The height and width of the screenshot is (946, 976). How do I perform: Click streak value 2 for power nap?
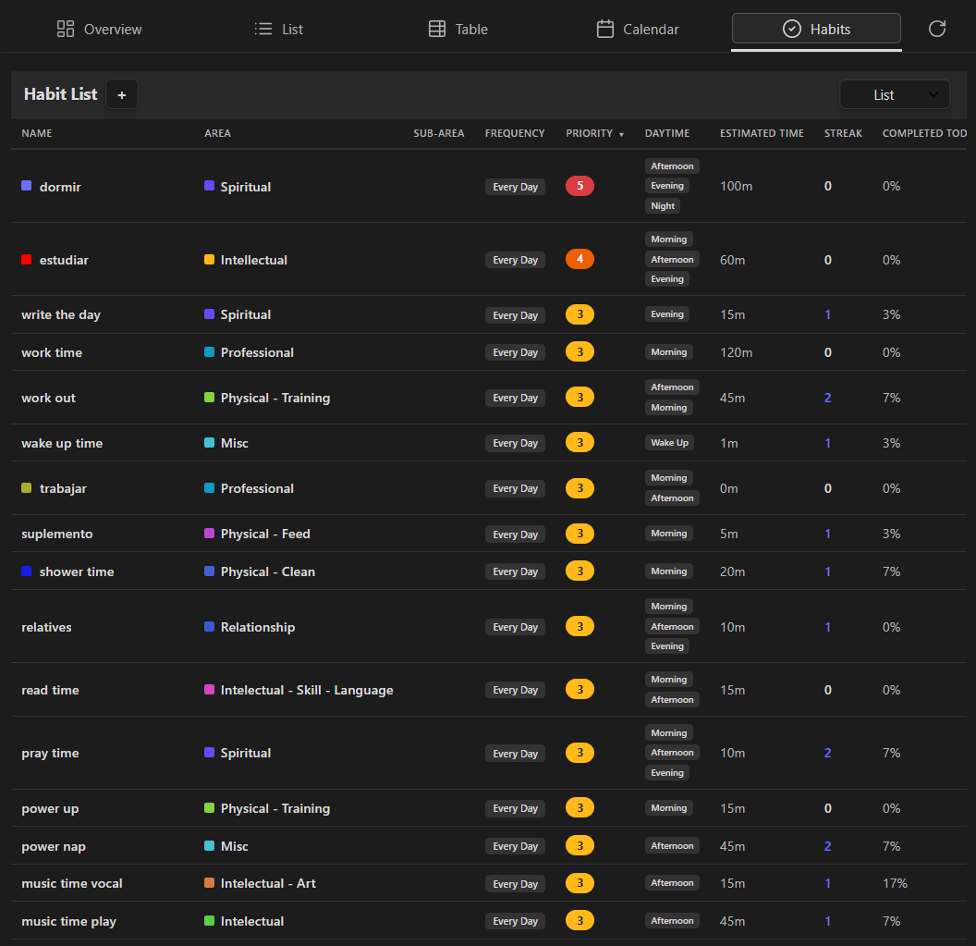click(828, 846)
